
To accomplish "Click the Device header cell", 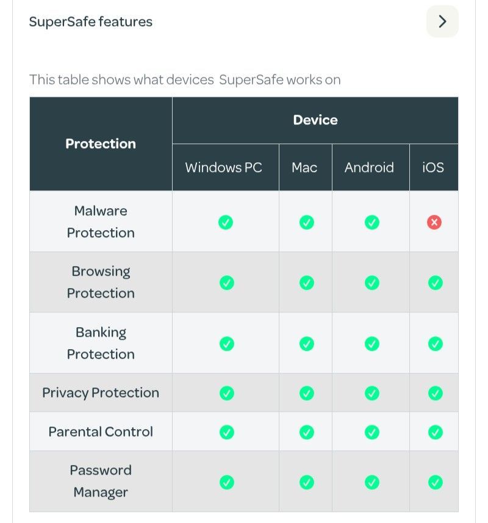I will tap(315, 120).
